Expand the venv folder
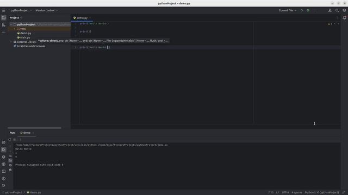Screen dimensions: 348x195 [15, 29]
